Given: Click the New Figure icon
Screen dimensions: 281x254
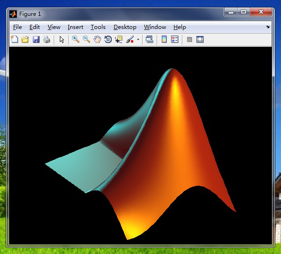Looking at the screenshot, I should (x=14, y=40).
